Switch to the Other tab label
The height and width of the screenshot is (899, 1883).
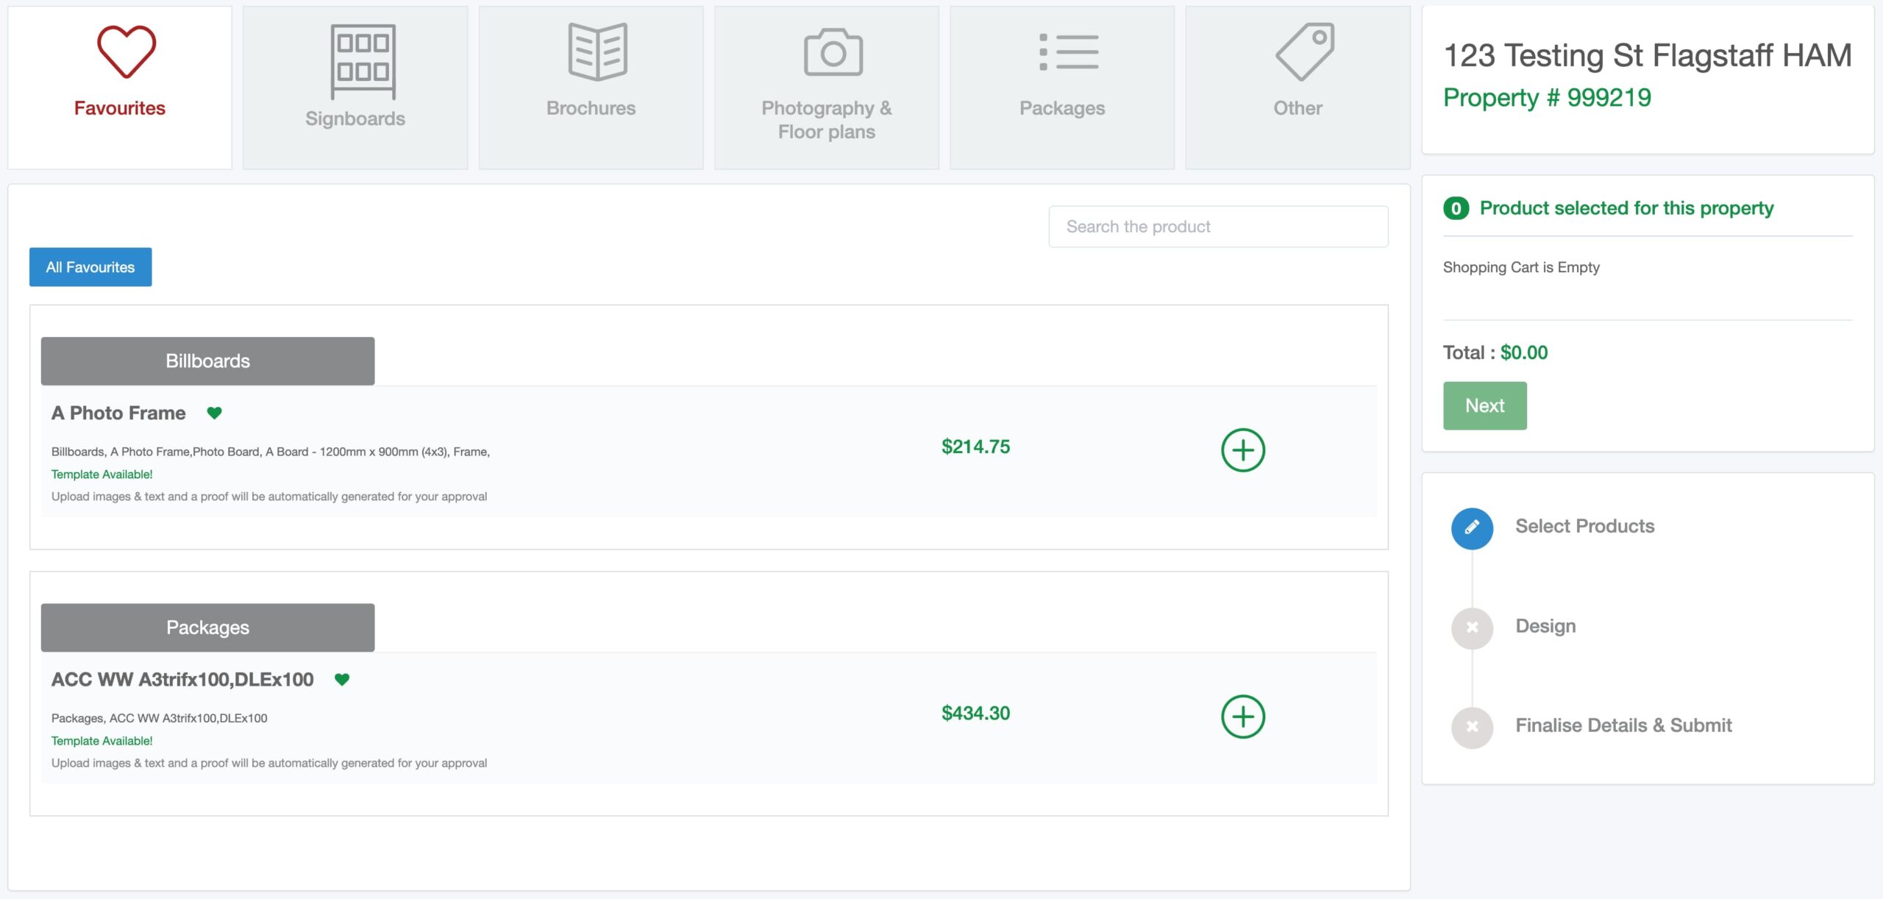tap(1298, 108)
